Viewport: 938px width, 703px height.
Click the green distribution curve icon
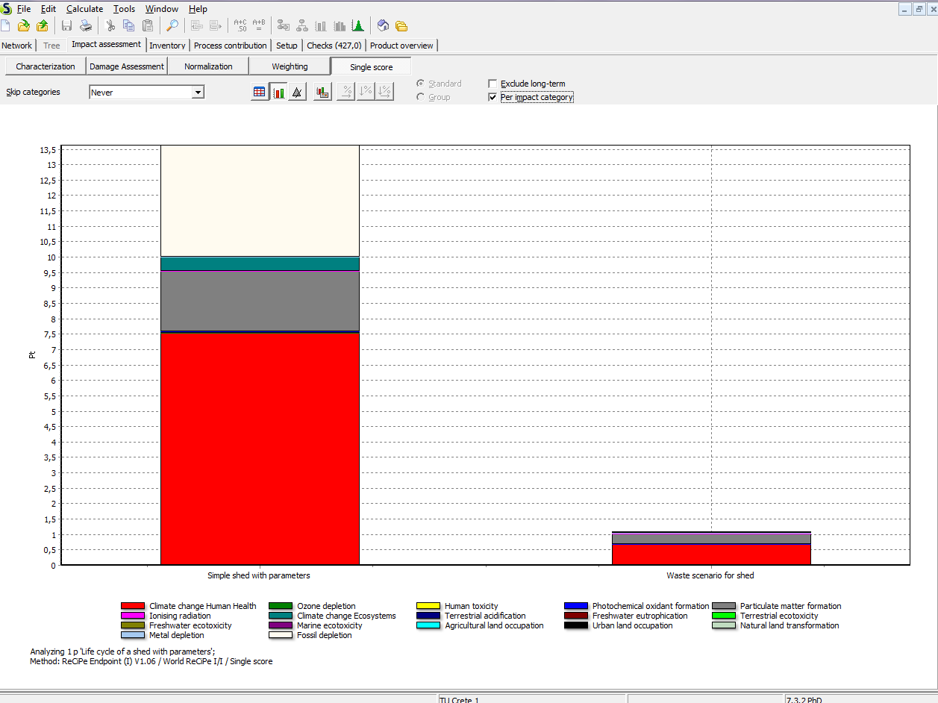358,26
